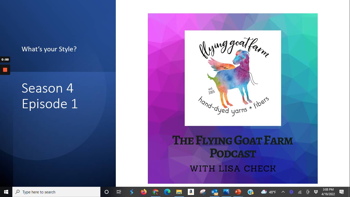350x197 pixels.
Task: Focus the 'Type here to search' box
Action: click(56, 192)
